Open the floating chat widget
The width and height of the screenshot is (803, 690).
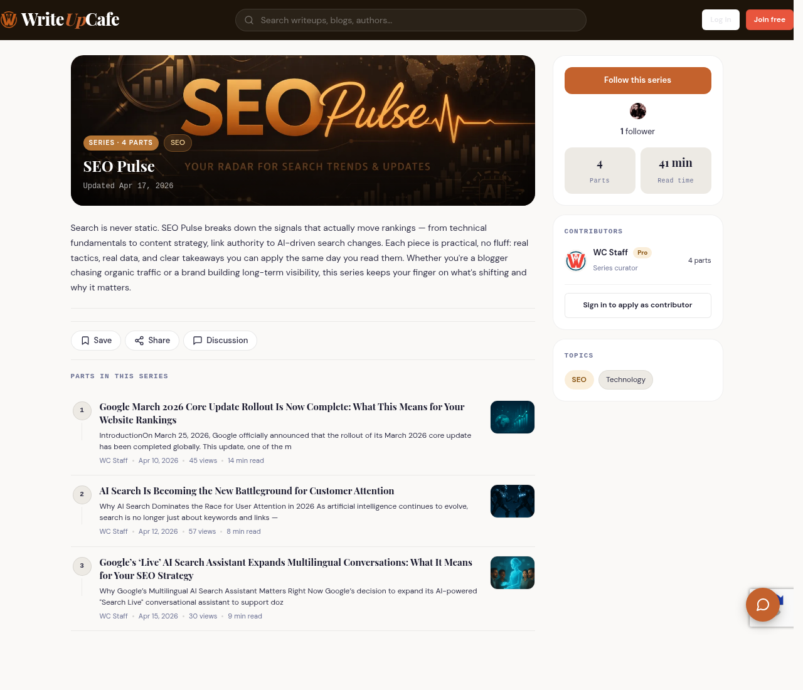click(x=762, y=605)
